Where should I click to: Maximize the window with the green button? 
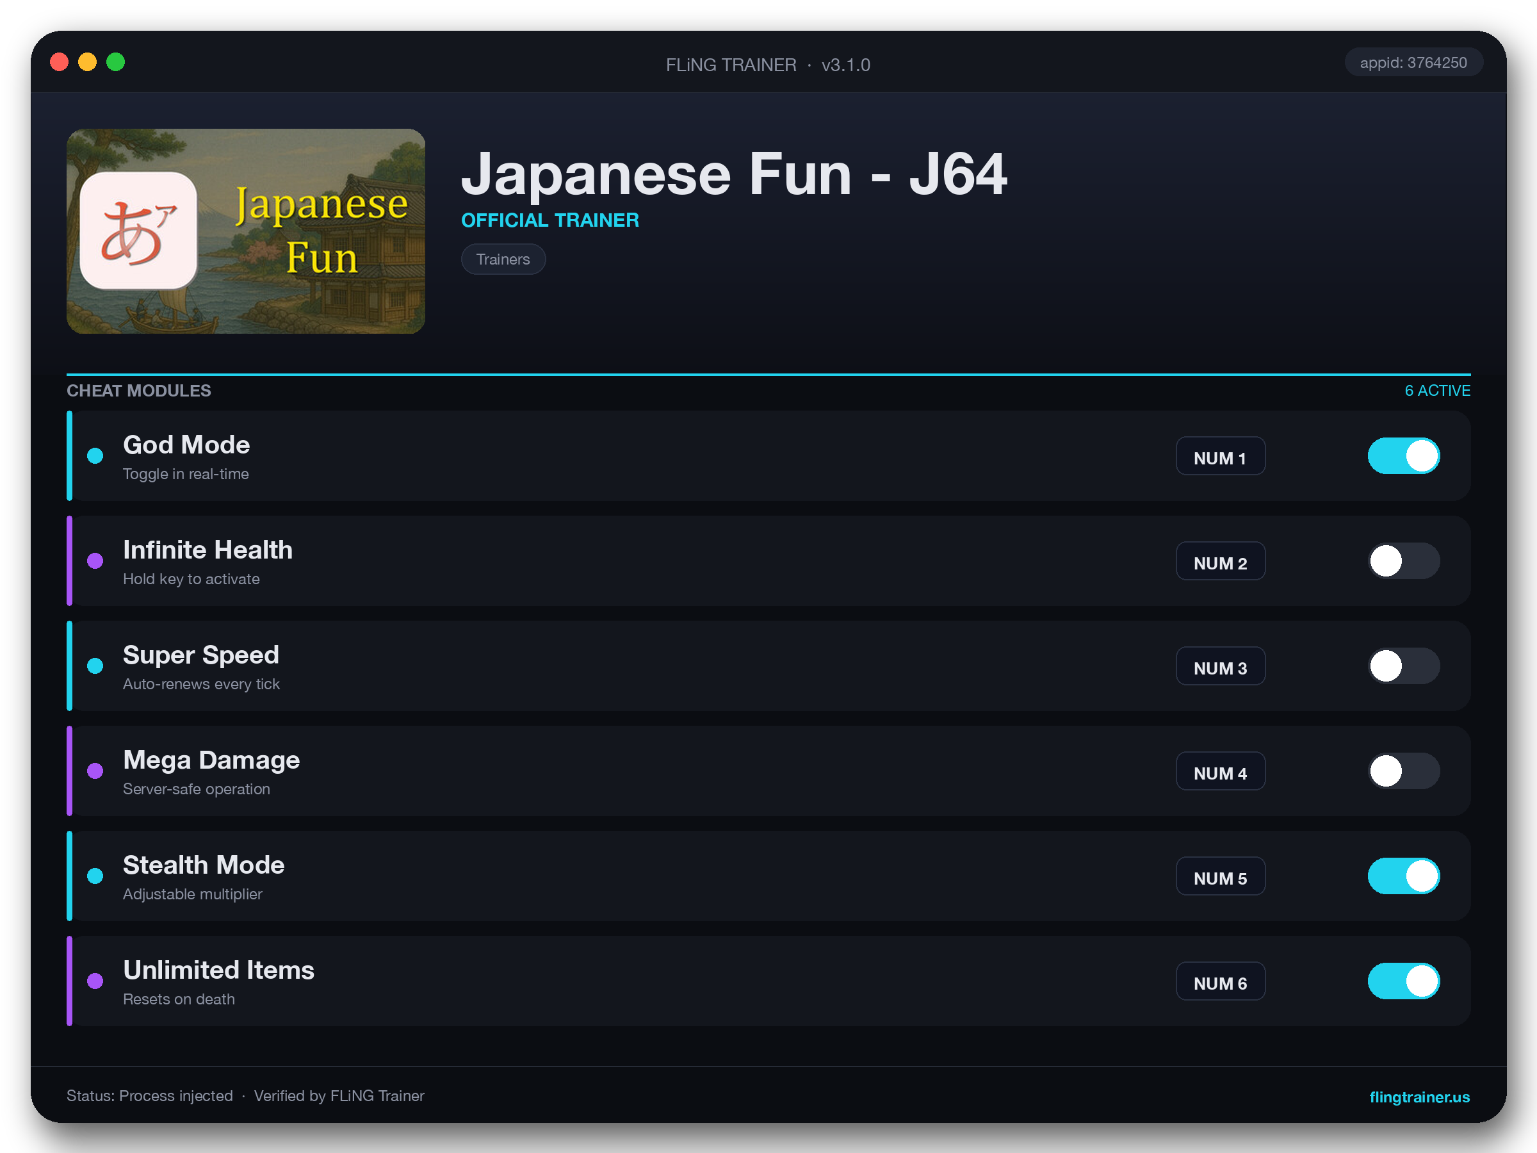click(116, 62)
